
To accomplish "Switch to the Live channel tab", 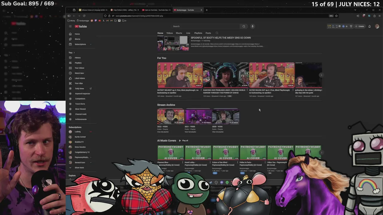I will pyautogui.click(x=188, y=33).
